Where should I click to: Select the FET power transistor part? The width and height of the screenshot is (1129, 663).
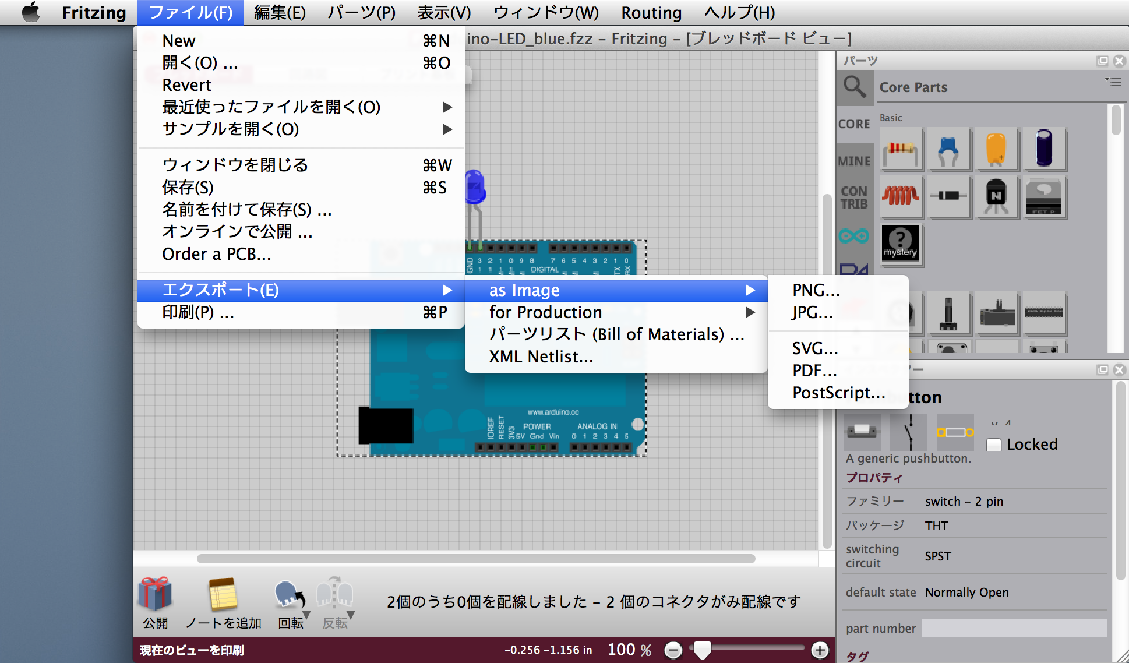point(1044,198)
